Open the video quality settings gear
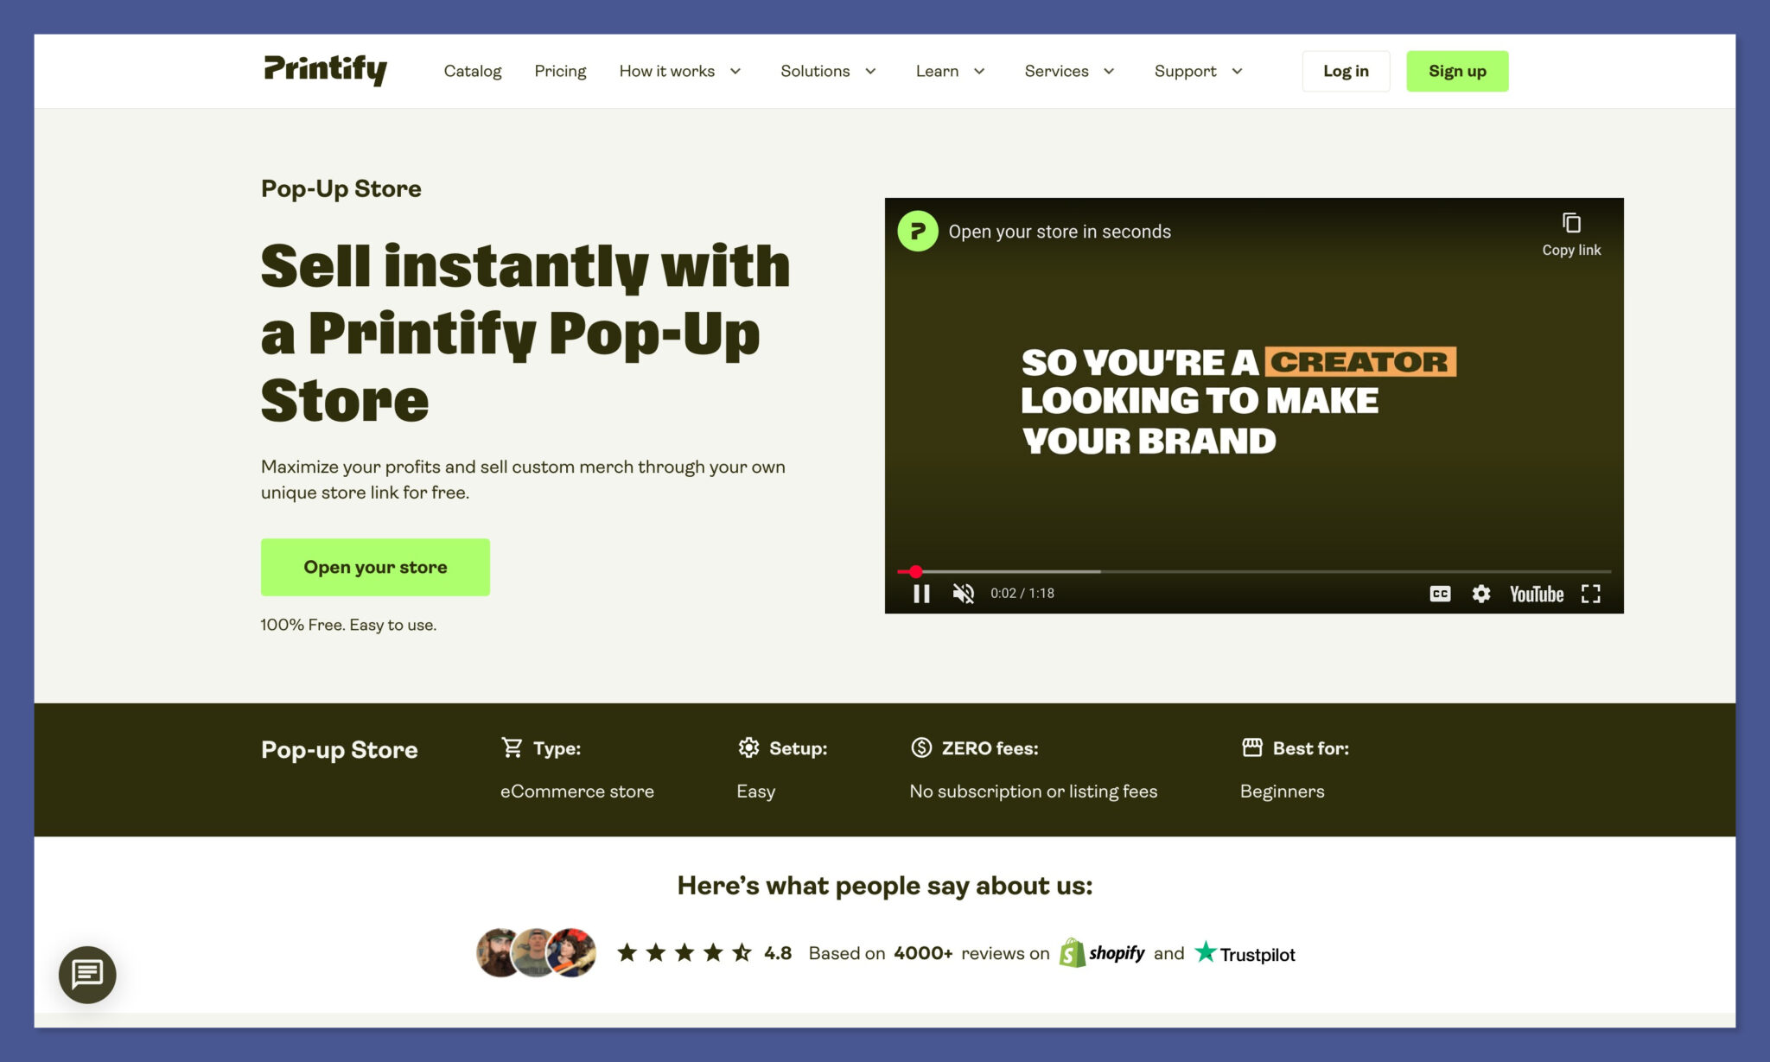Screen dimensions: 1770x1062 [1480, 594]
